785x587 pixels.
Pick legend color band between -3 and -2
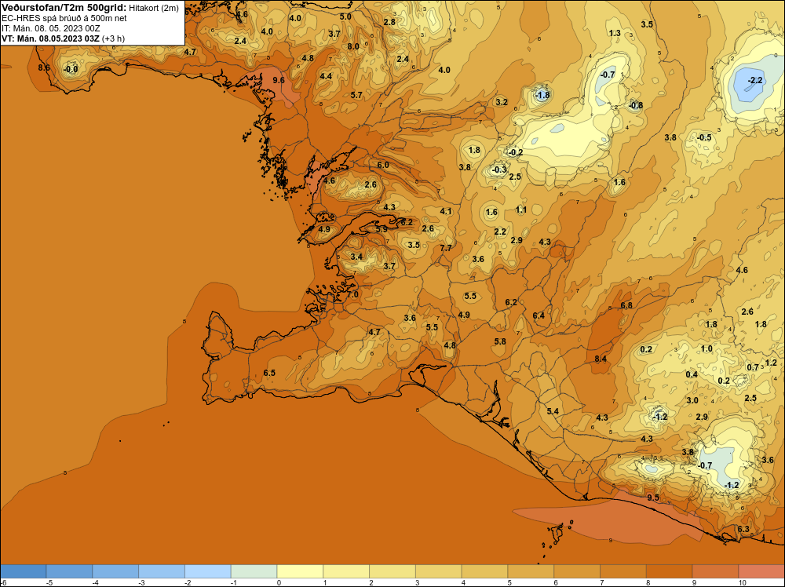coord(162,571)
